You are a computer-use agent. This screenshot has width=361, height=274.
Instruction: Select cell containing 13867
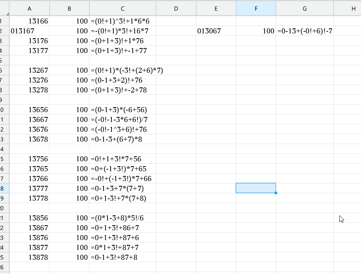point(30,228)
